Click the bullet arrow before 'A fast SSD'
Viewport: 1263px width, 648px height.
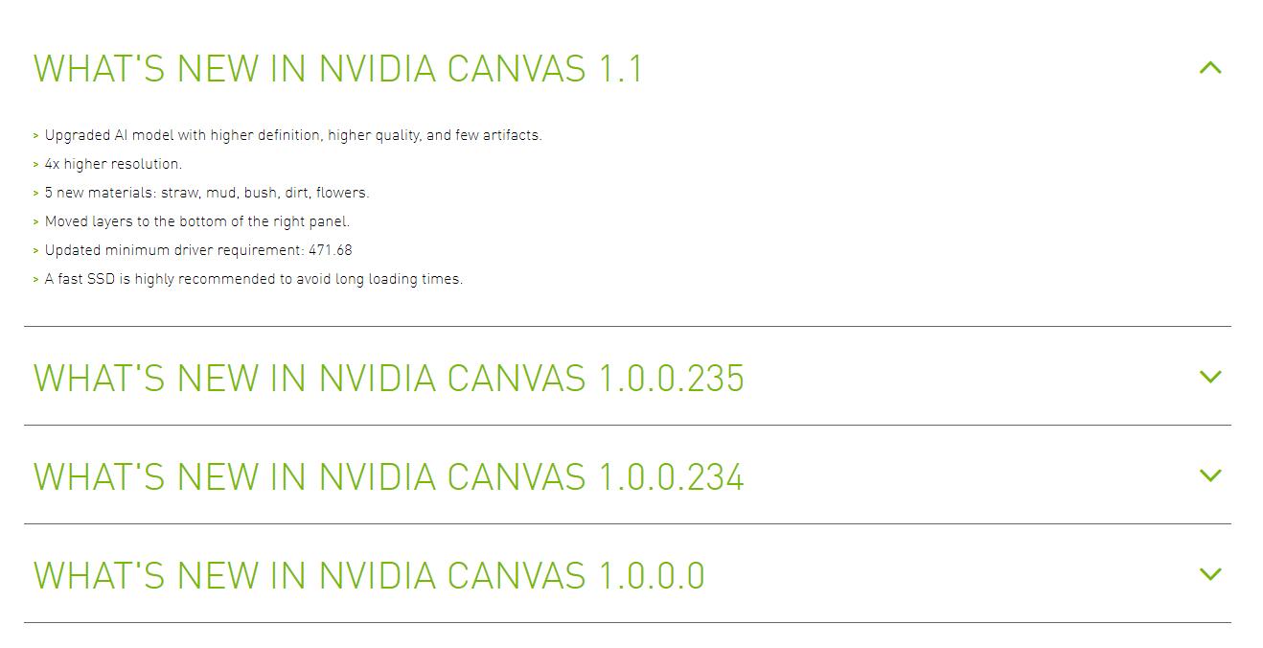(x=36, y=280)
